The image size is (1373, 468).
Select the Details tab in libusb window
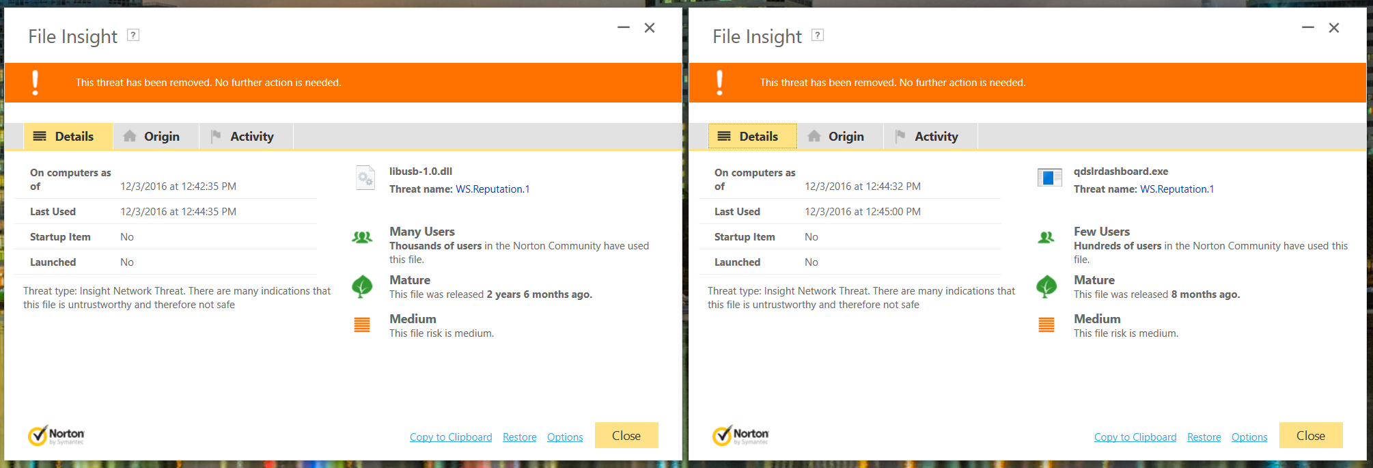pyautogui.click(x=68, y=137)
